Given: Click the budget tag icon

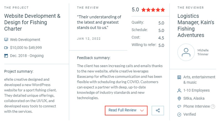Looking at the screenshot, I should (6, 48).
